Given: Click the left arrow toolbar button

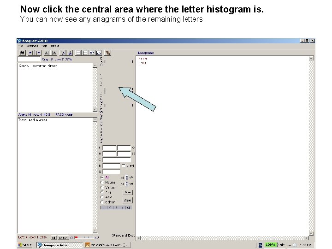Looking at the screenshot, I should [x=30, y=53].
